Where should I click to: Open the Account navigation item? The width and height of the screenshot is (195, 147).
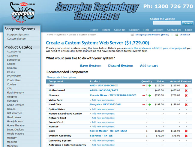coord(158,30)
